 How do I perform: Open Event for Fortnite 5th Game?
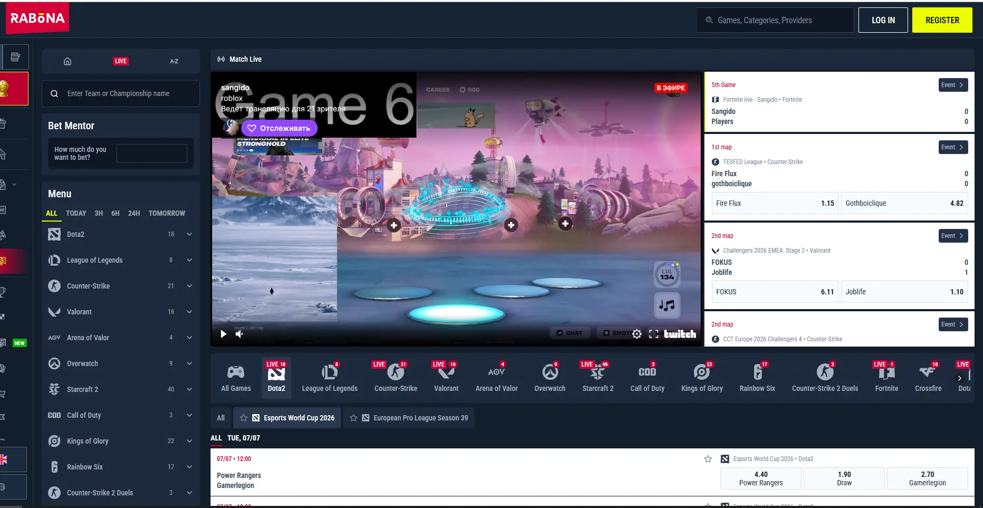[953, 85]
